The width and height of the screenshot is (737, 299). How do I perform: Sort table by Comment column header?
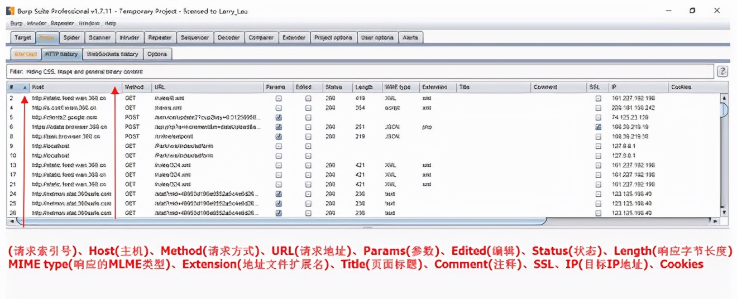pos(559,87)
